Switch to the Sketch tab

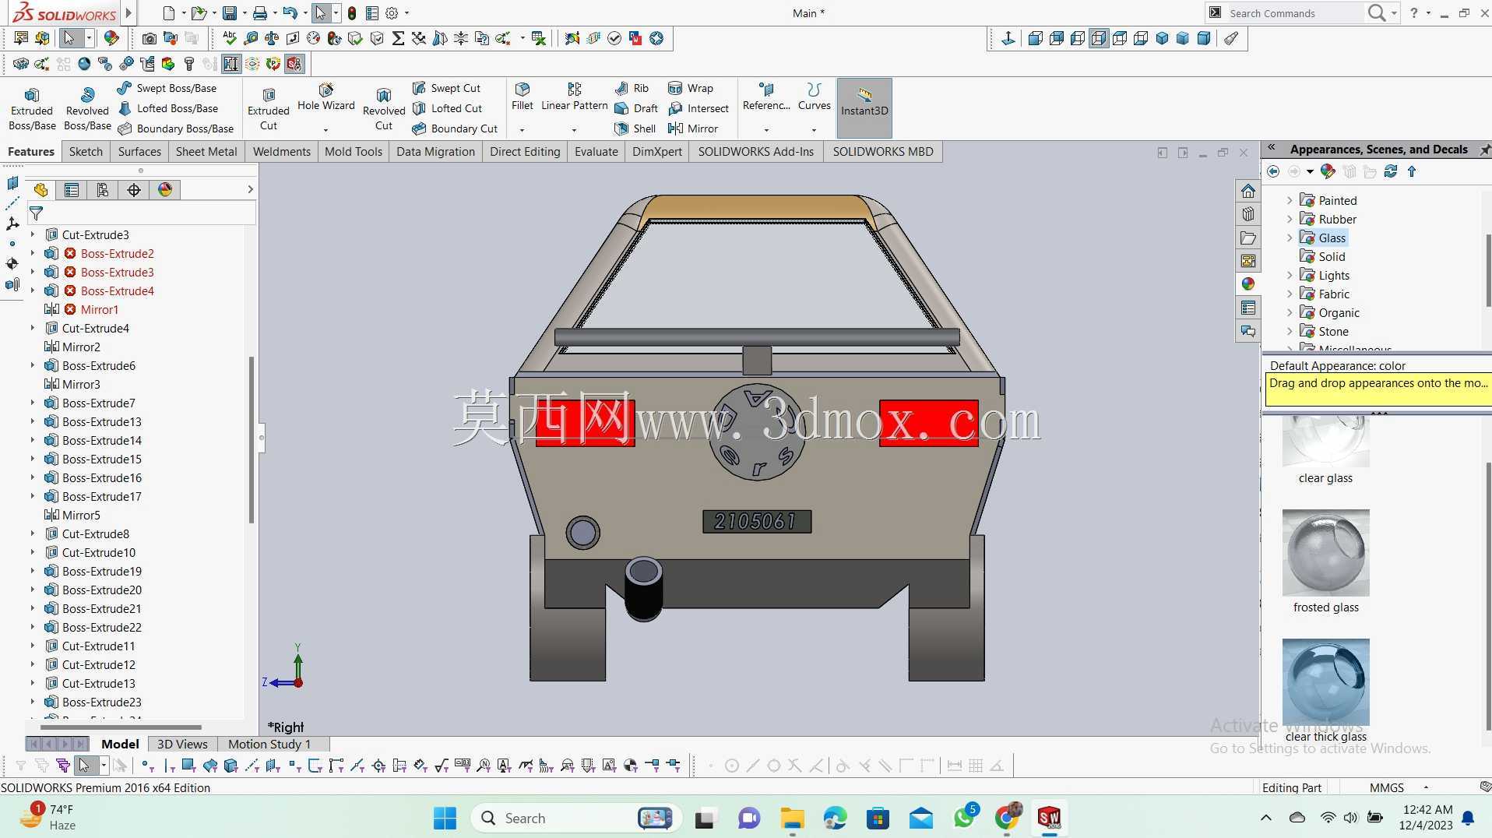coord(86,151)
